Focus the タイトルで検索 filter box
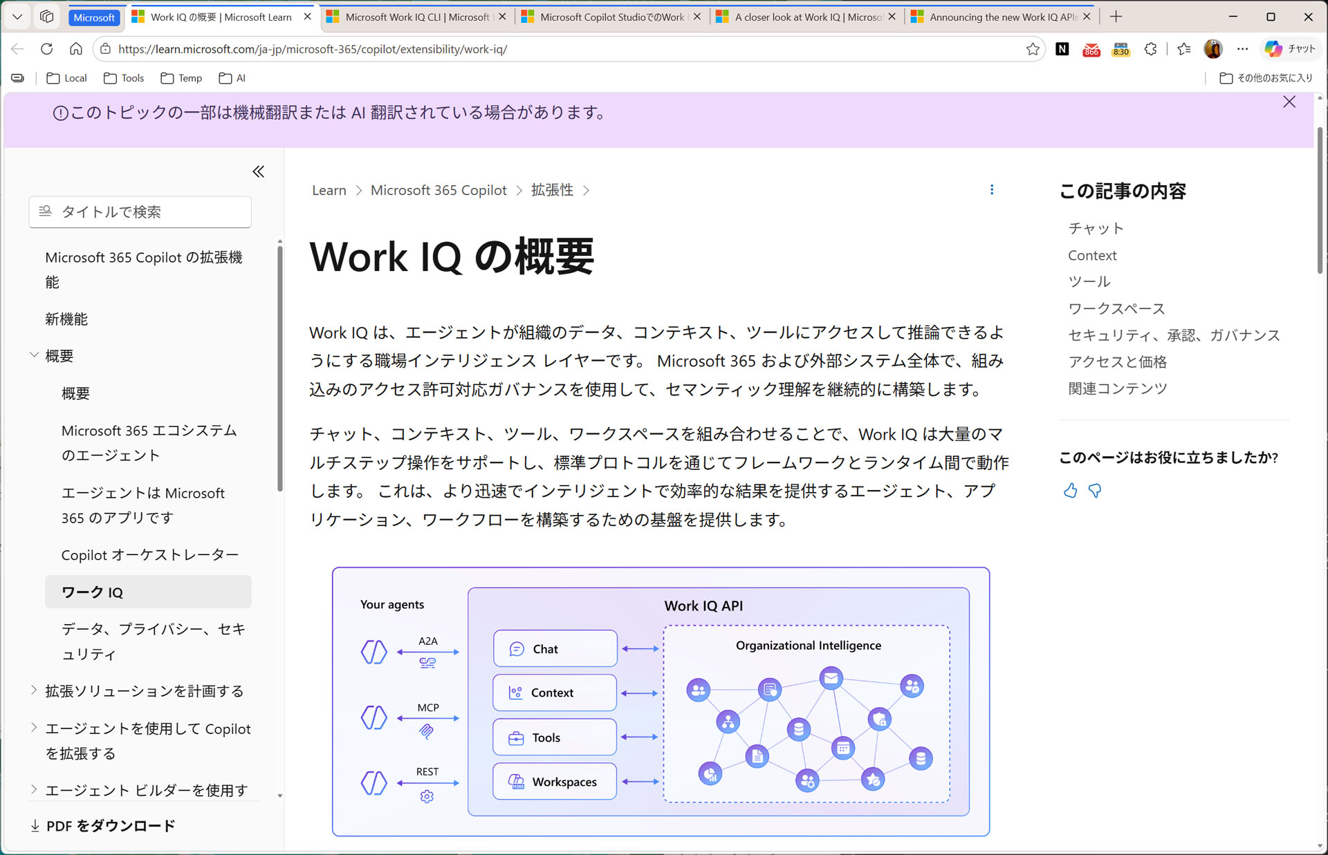 (140, 212)
